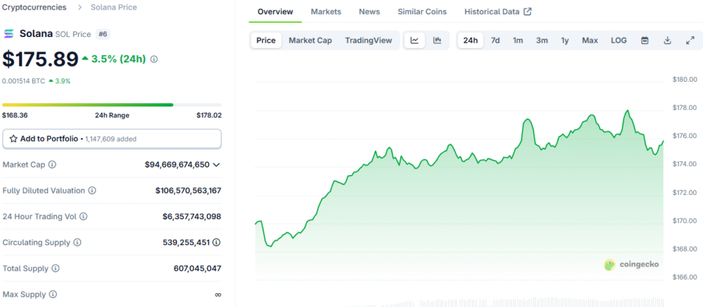The width and height of the screenshot is (703, 307).
Task: Click the #6 rank badge
Action: [x=103, y=34]
